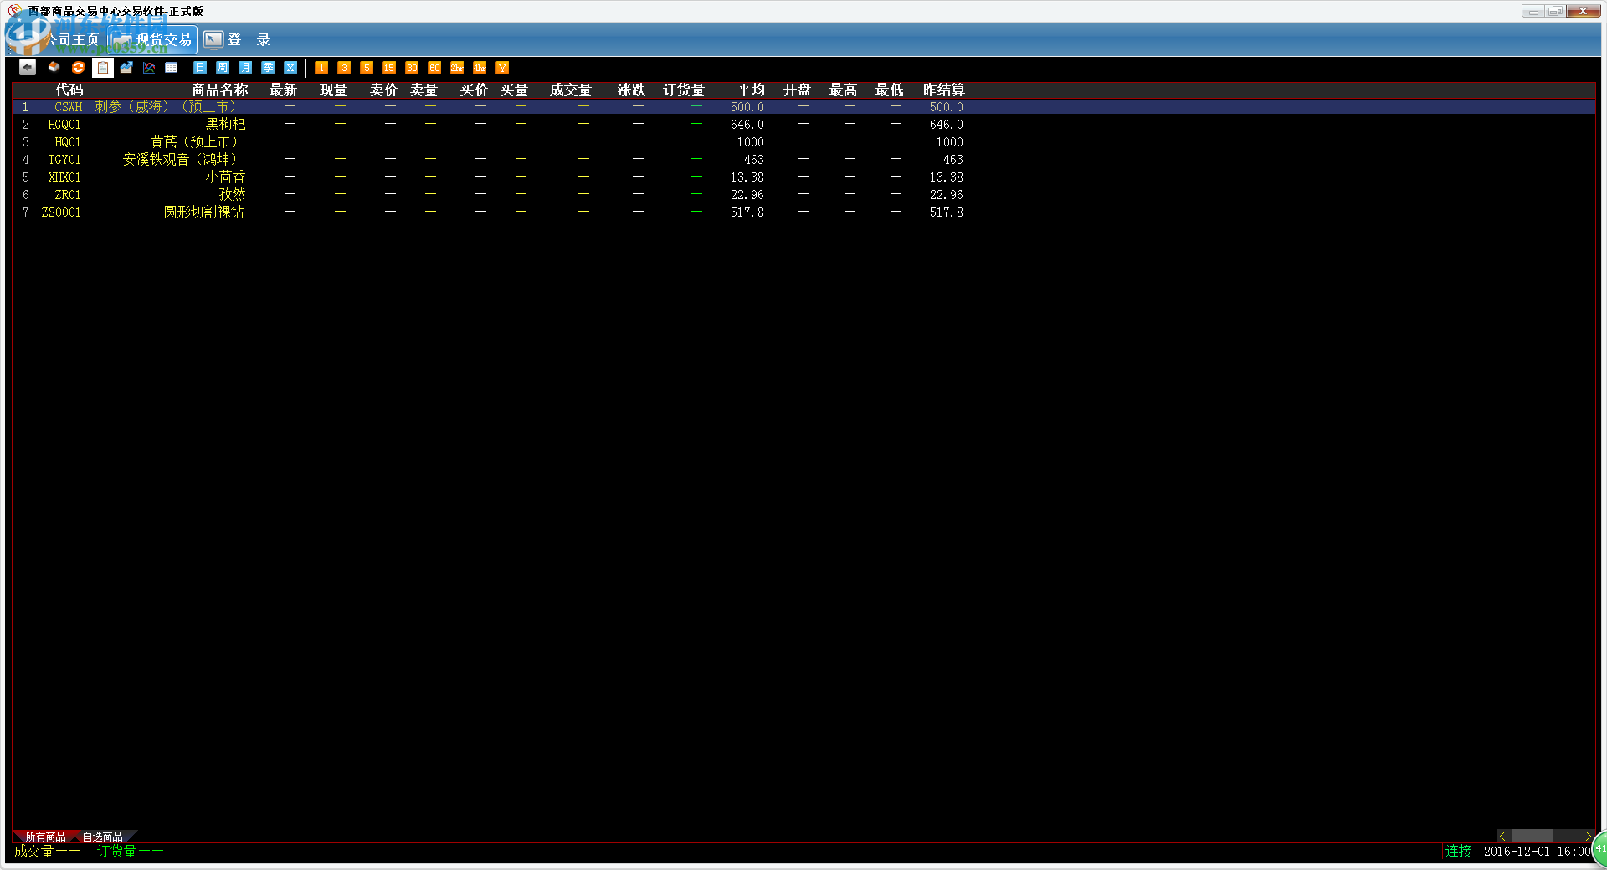Sort by the 最低 column header

pos(889,90)
